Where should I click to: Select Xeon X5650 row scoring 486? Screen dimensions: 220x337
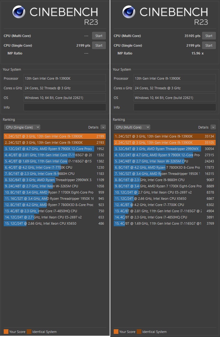[54, 223]
